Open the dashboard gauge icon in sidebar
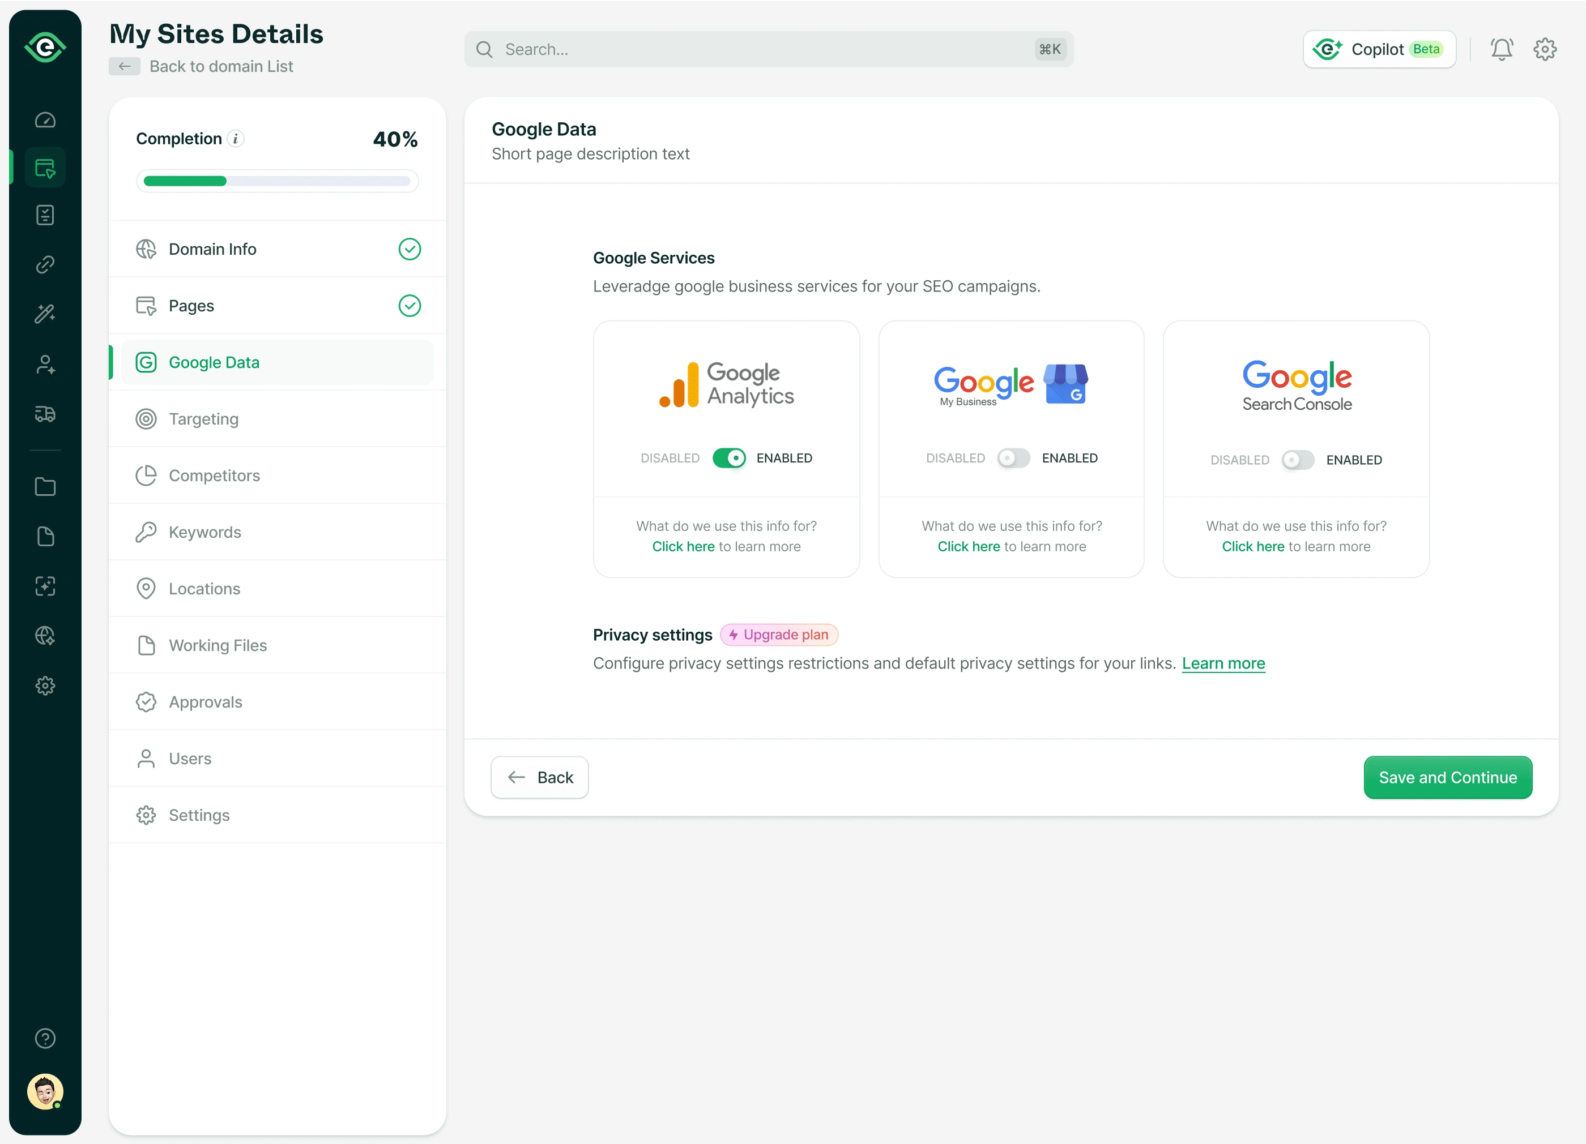 pos(45,120)
